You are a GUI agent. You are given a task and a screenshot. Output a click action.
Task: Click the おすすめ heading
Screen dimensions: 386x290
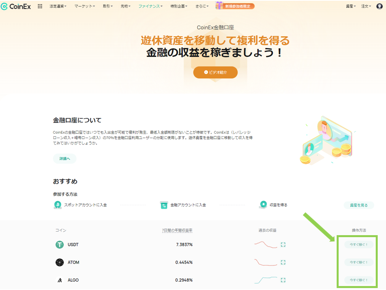pyautogui.click(x=65, y=181)
